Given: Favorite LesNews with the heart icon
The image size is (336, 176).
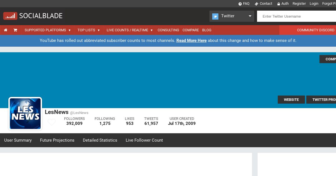Looking at the screenshot, I should [x=52, y=122].
